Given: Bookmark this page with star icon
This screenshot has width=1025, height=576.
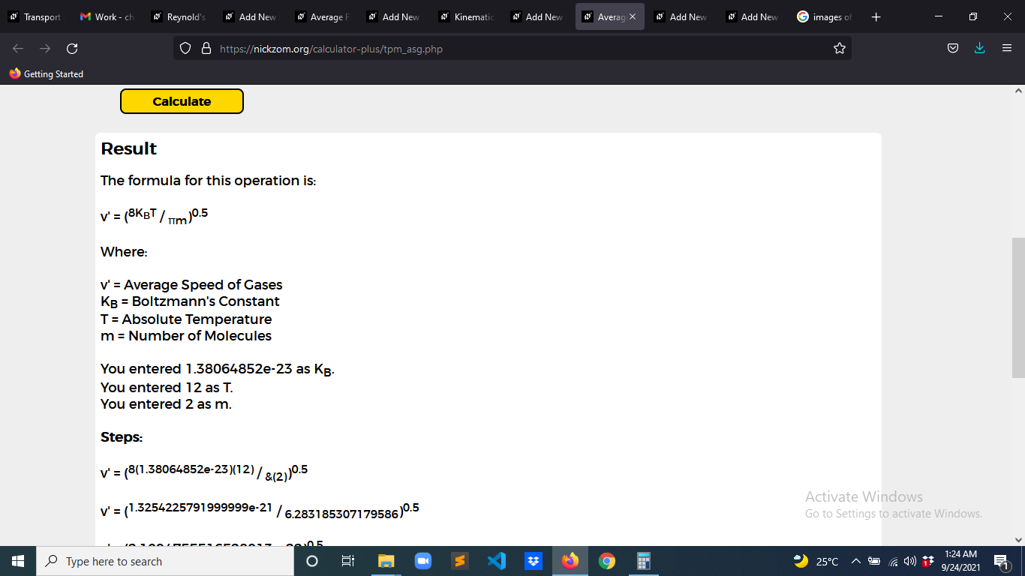Looking at the screenshot, I should (x=840, y=49).
